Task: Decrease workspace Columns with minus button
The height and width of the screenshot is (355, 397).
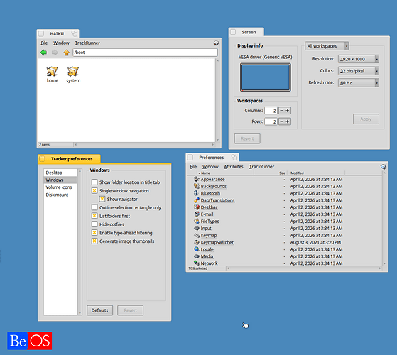Action: click(282, 111)
